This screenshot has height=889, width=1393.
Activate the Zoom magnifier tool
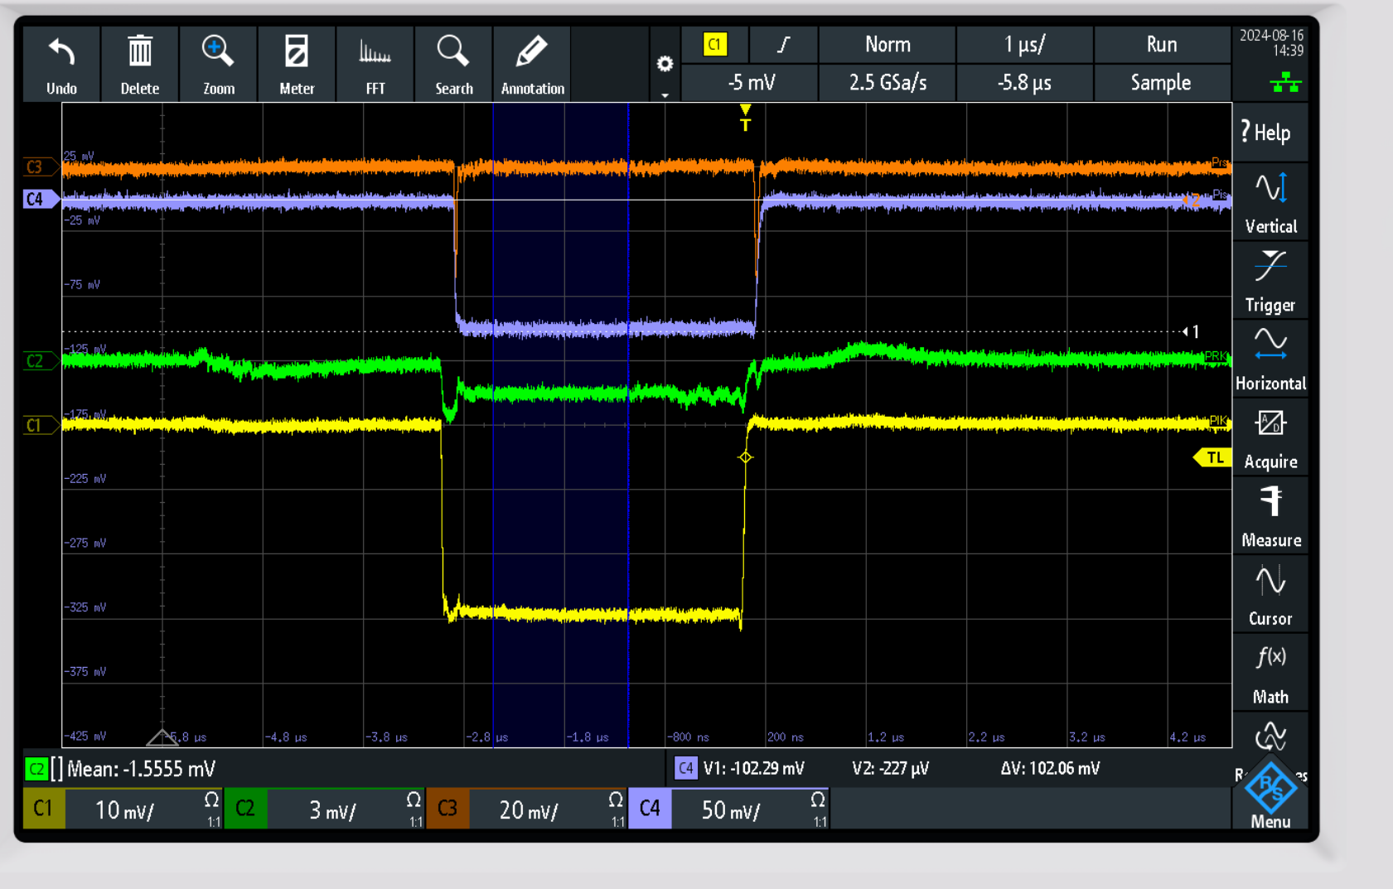[x=218, y=53]
